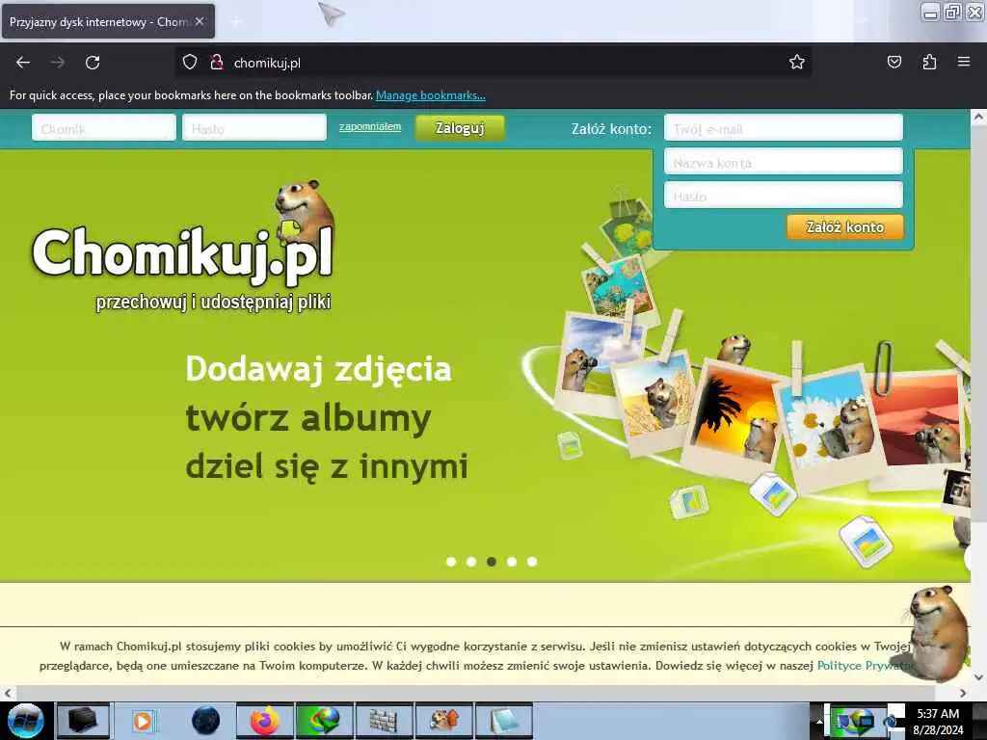The image size is (987, 740).
Task: Open the Windows Start menu orb
Action: (x=25, y=721)
